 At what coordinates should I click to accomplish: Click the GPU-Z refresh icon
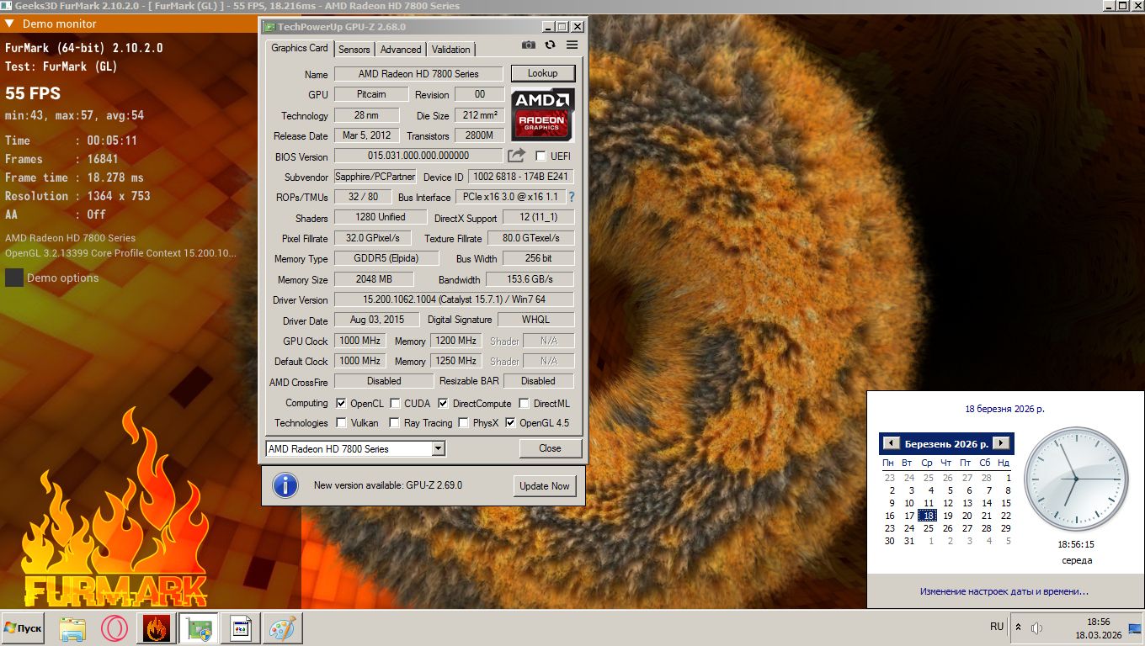(x=550, y=45)
